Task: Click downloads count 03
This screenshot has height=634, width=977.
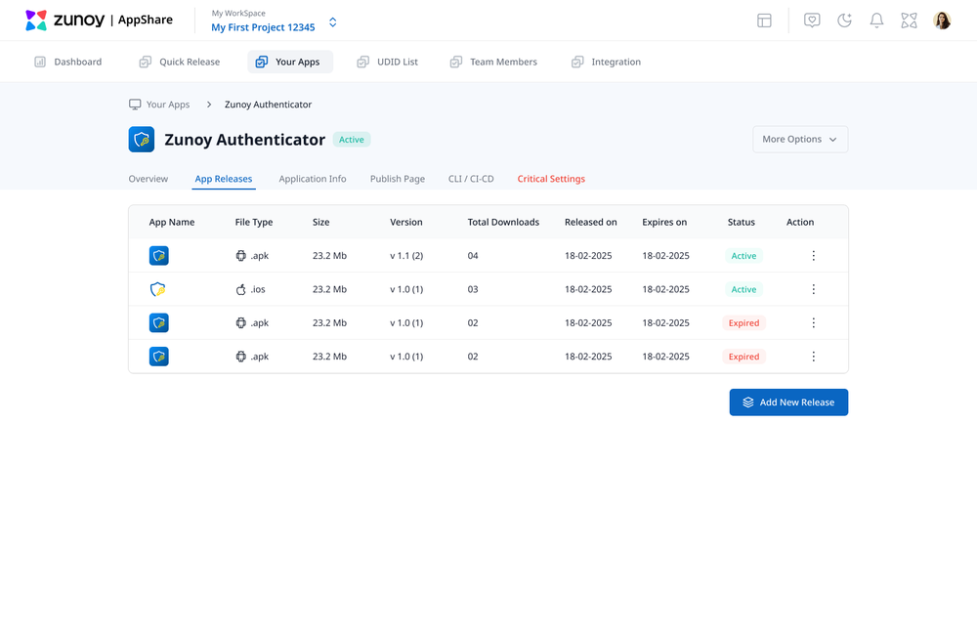Action: [x=473, y=289]
